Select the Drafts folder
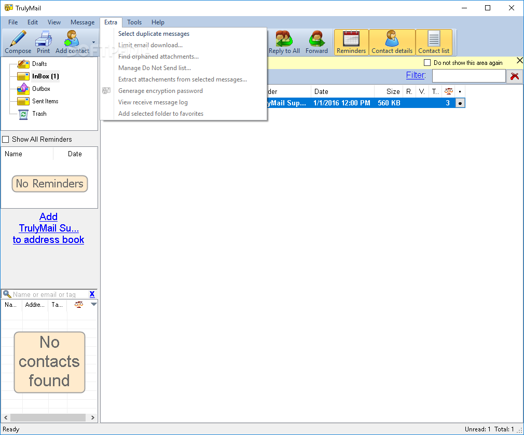 pyautogui.click(x=39, y=63)
